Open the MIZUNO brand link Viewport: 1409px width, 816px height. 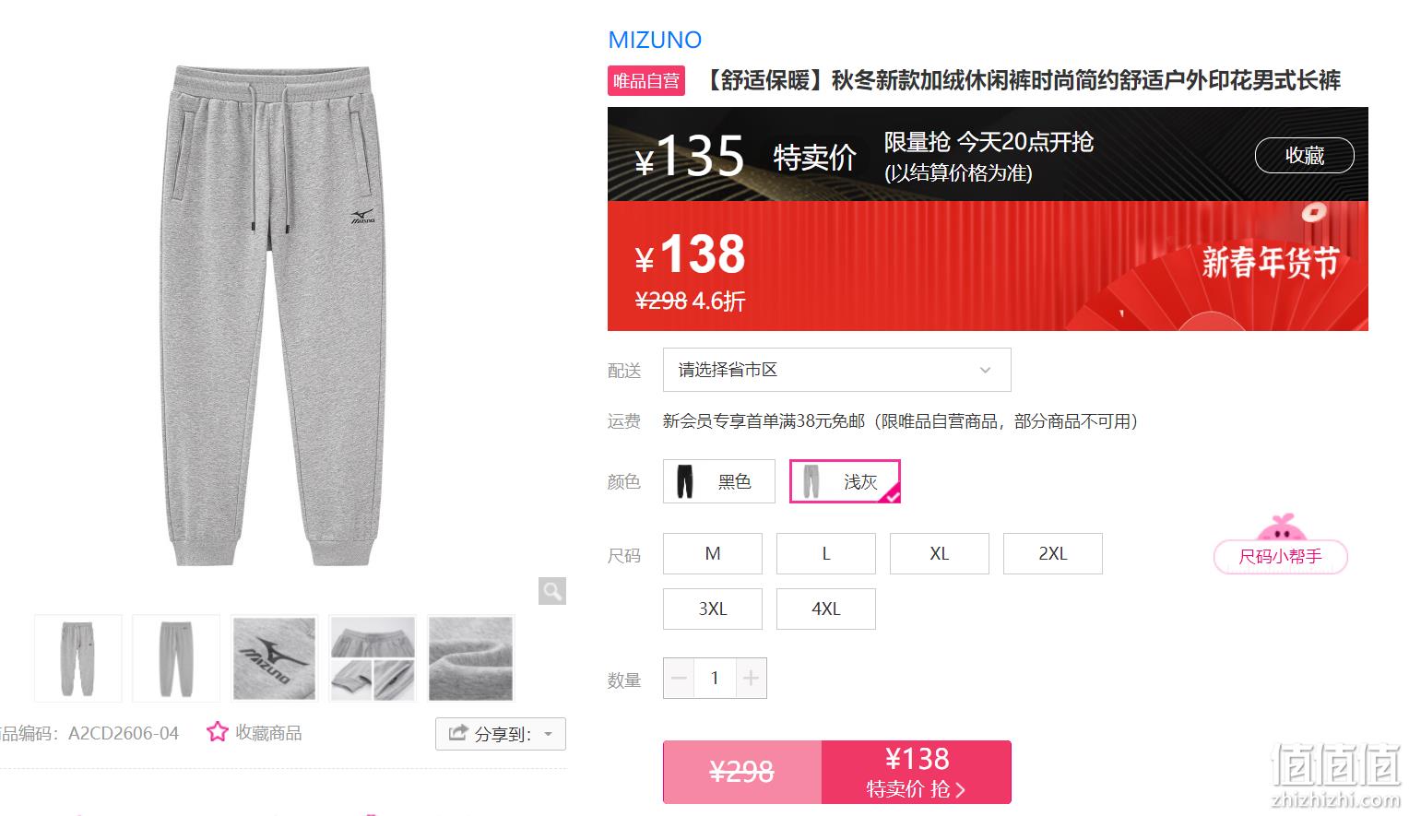pyautogui.click(x=655, y=40)
